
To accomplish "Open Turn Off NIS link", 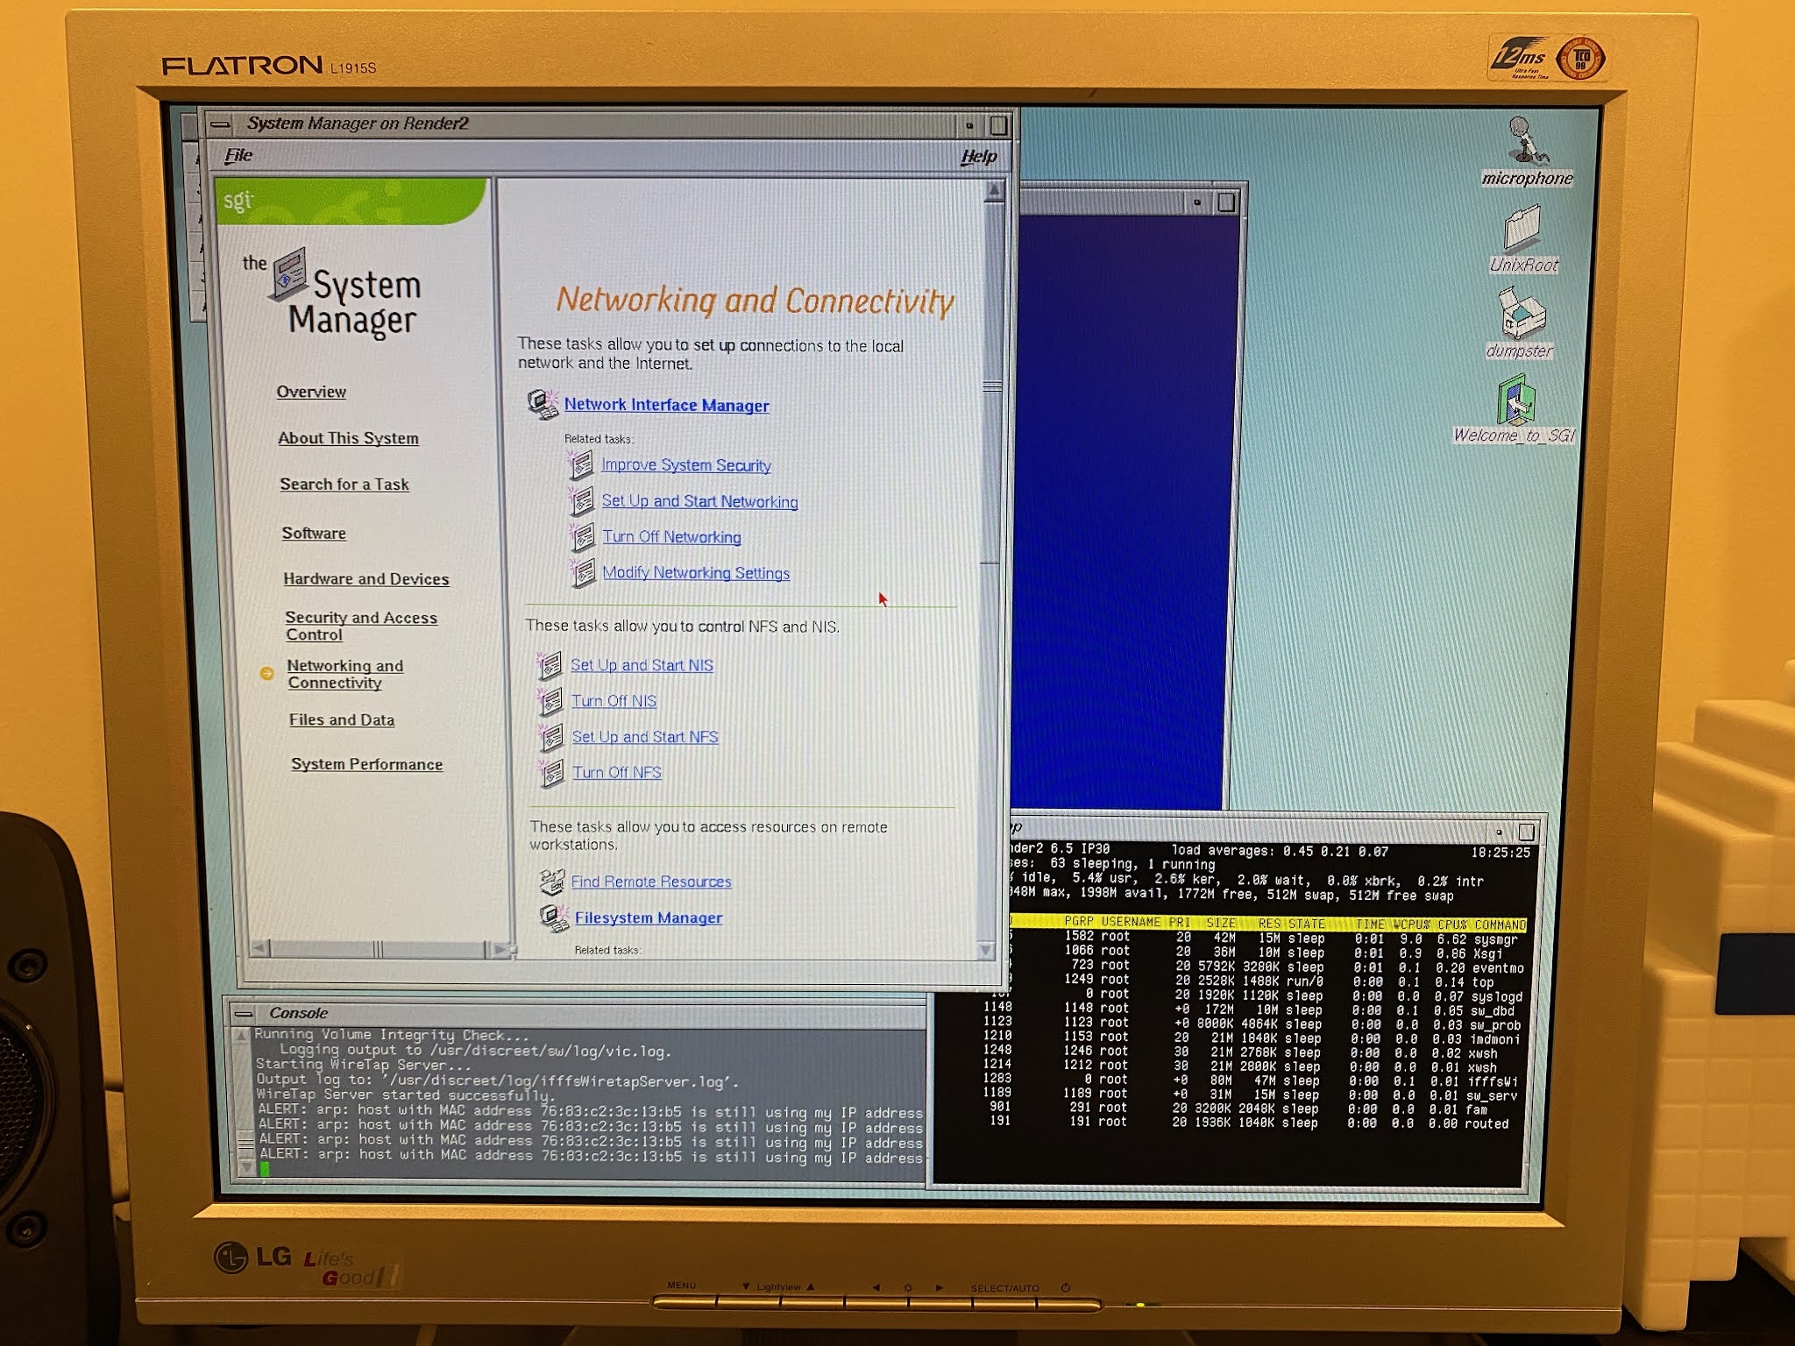I will 614,701.
